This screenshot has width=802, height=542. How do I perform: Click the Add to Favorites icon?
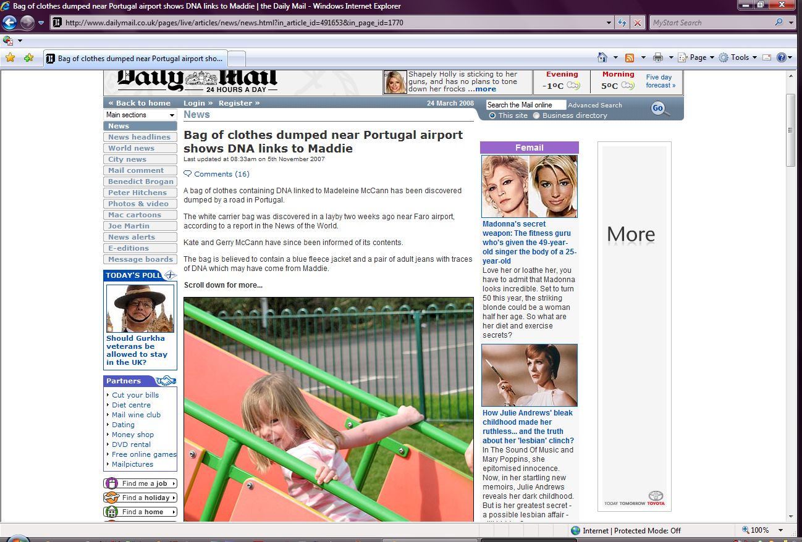click(x=28, y=58)
